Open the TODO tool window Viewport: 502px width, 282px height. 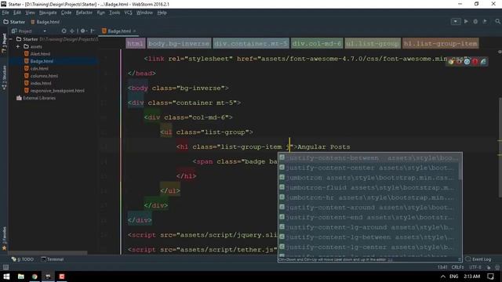(23, 259)
